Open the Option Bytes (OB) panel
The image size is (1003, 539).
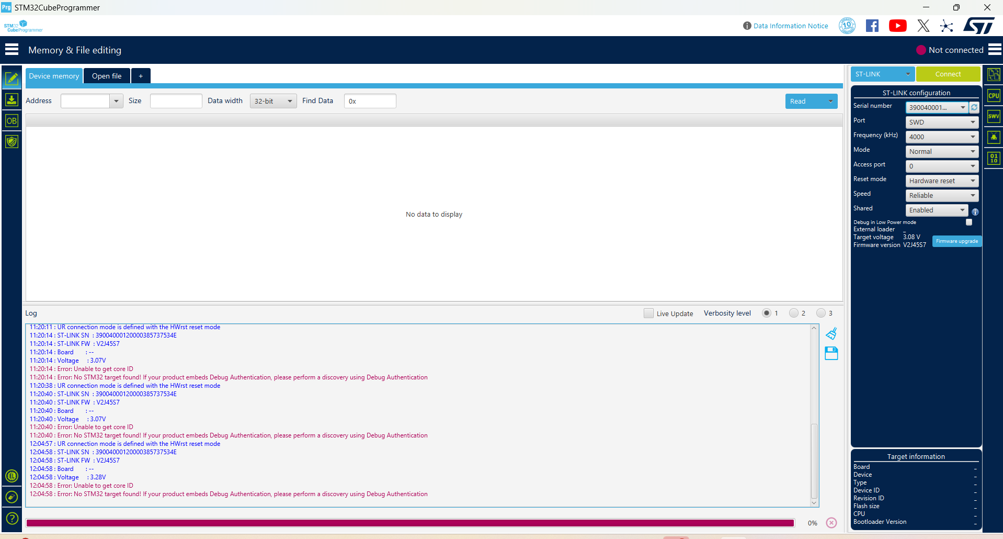click(12, 120)
